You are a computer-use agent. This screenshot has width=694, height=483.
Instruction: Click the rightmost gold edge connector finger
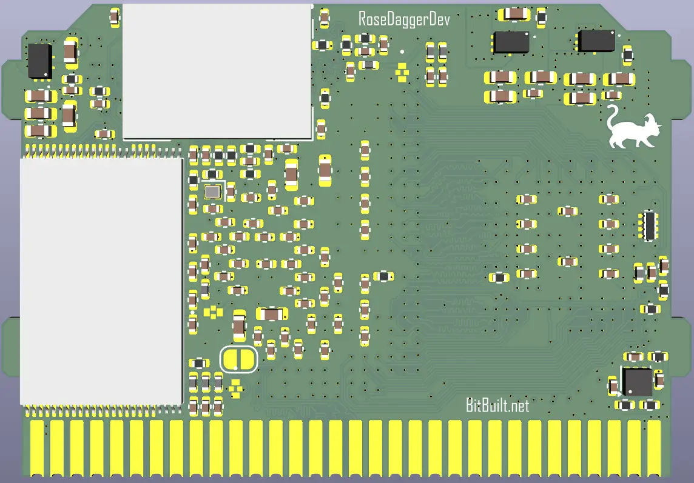click(654, 448)
